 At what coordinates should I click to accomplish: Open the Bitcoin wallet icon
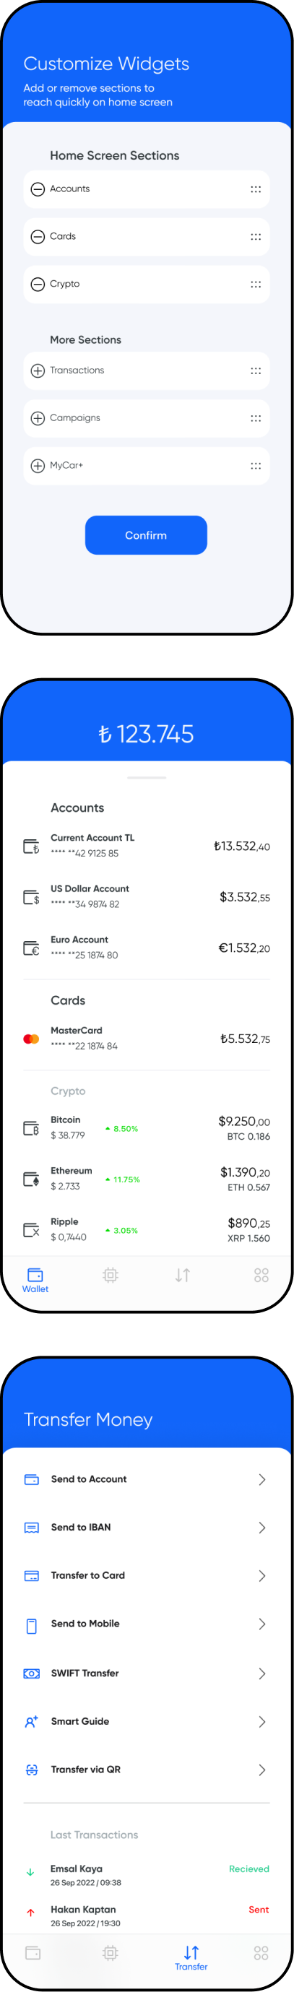click(x=31, y=1128)
